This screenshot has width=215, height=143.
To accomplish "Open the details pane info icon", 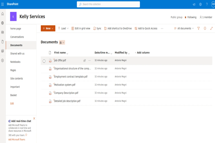I will click(205, 28).
